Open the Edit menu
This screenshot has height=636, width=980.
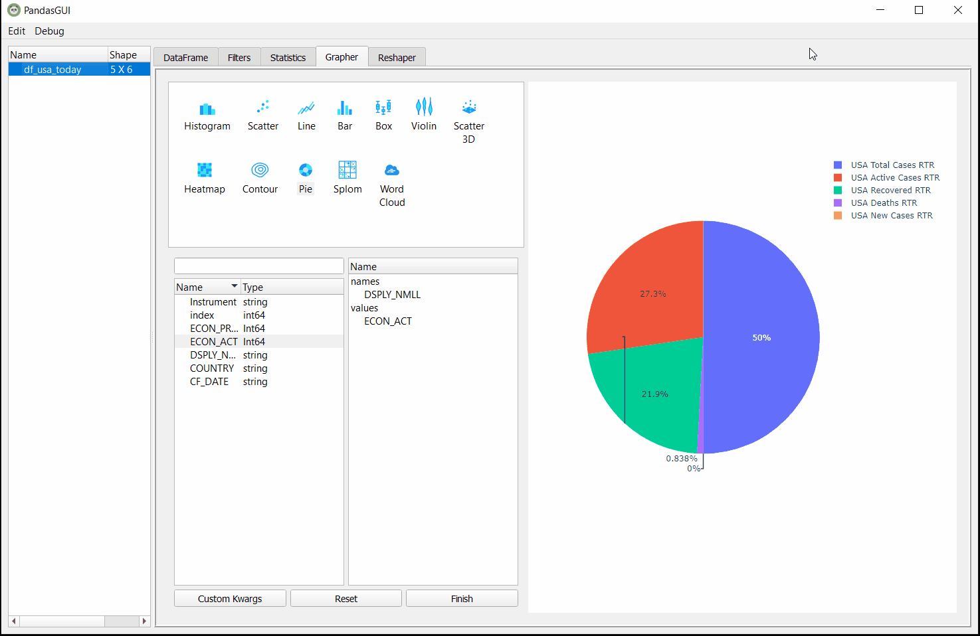(17, 31)
